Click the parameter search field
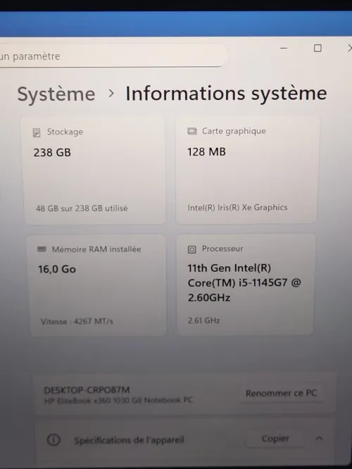This screenshot has width=352, height=469. [x=113, y=56]
